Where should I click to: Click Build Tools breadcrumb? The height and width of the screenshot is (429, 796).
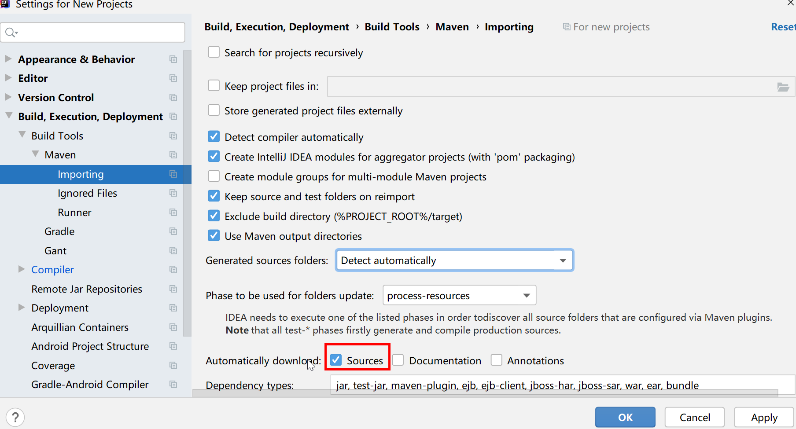[x=392, y=27]
